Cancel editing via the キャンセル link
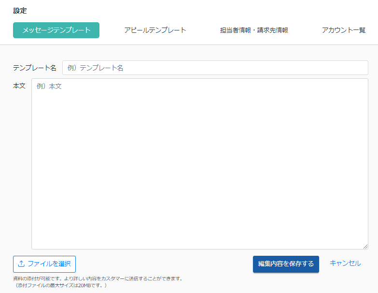Image resolution: width=378 pixels, height=293 pixels. [345, 264]
